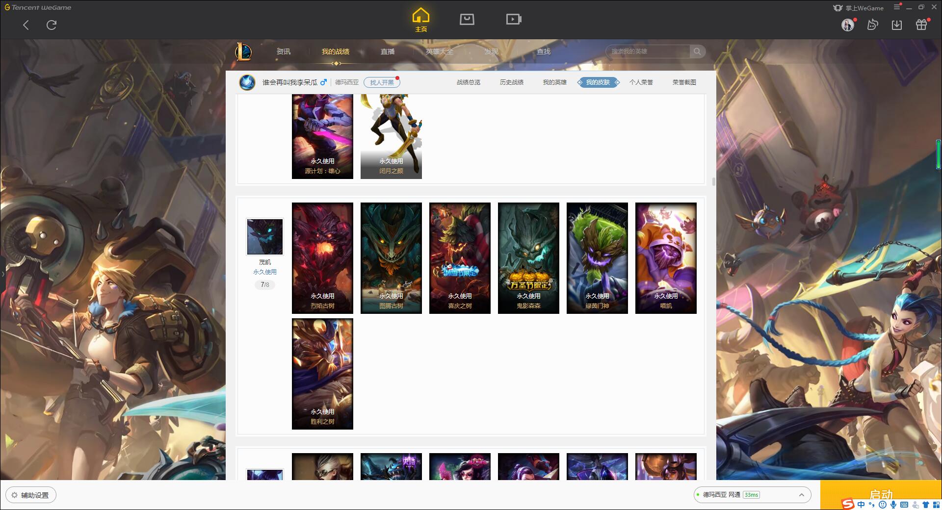
Task: Click the search magnifier button
Action: tap(697, 51)
